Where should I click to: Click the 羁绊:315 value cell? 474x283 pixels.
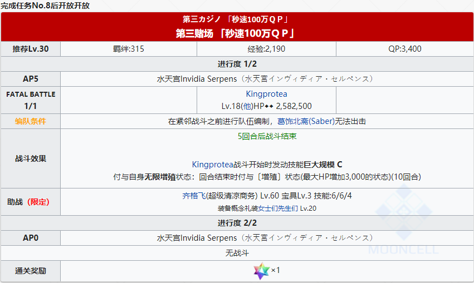tap(129, 49)
